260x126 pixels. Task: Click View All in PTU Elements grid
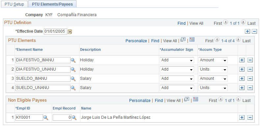(x=170, y=41)
